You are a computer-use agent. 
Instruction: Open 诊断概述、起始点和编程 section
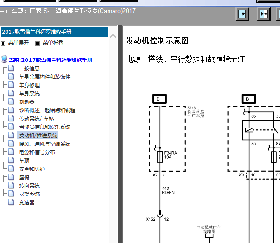(47, 110)
